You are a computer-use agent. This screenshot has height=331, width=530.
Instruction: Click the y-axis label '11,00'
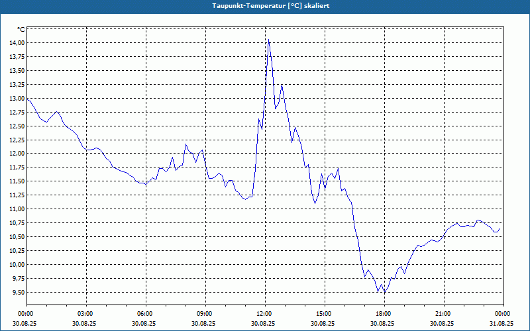tap(19, 209)
